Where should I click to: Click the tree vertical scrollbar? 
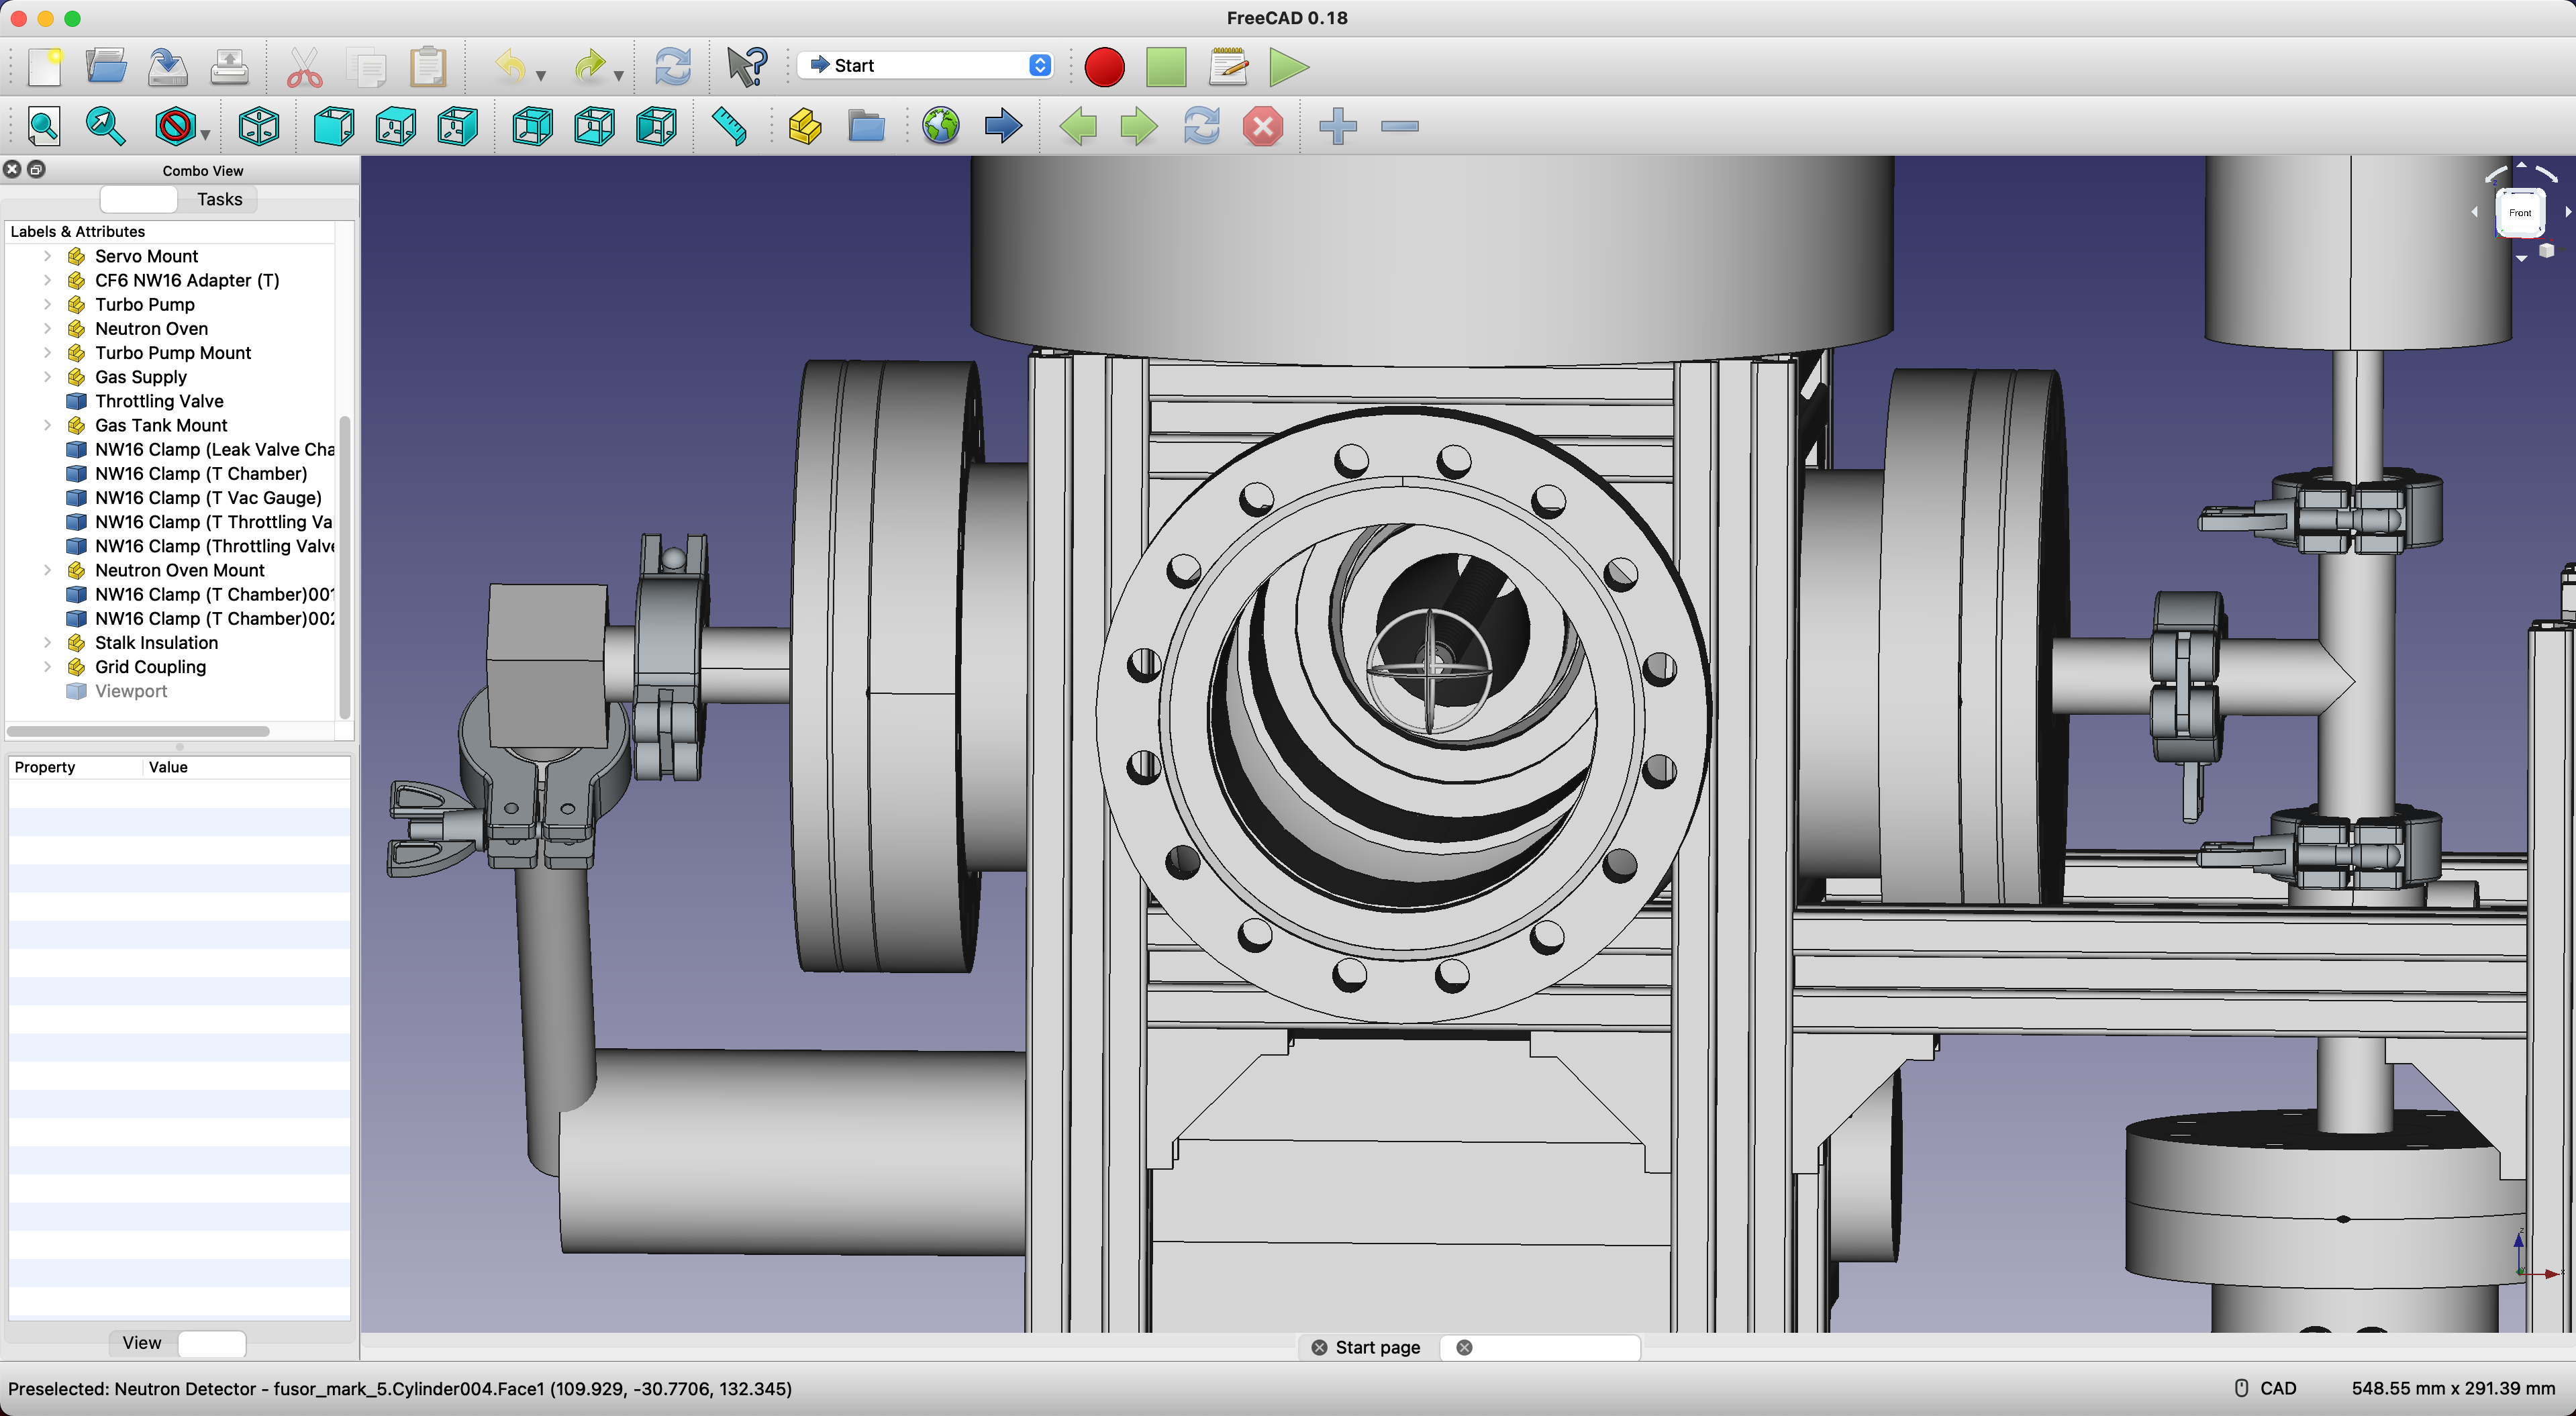click(x=345, y=566)
